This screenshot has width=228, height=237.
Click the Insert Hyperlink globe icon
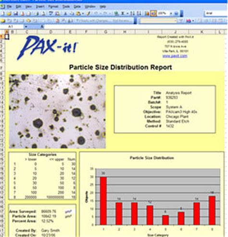pos(116,13)
